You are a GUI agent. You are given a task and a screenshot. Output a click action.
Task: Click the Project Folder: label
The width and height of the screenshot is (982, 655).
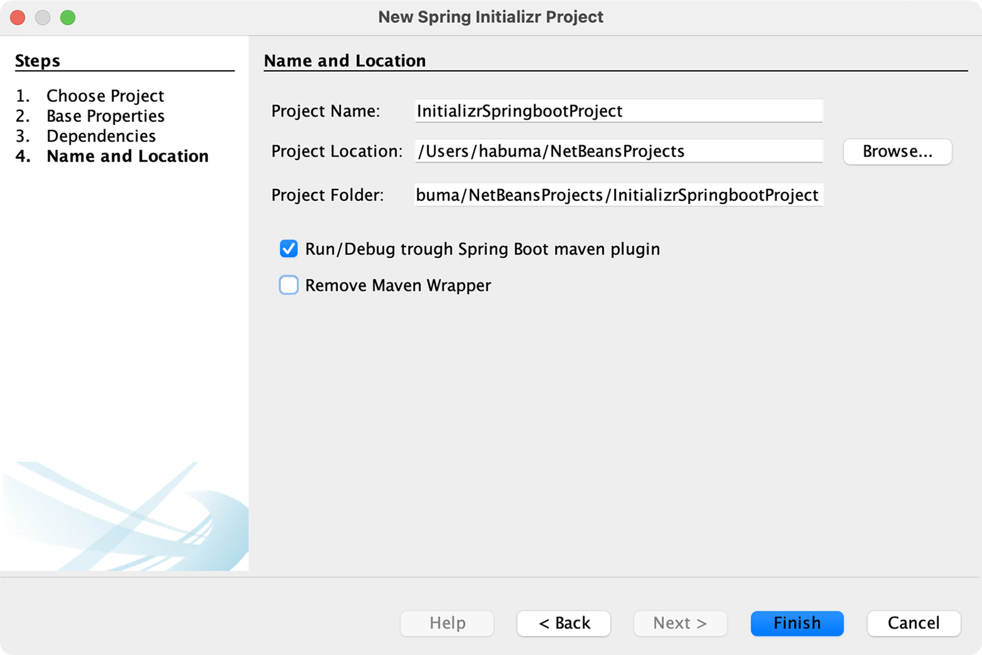pyautogui.click(x=328, y=195)
